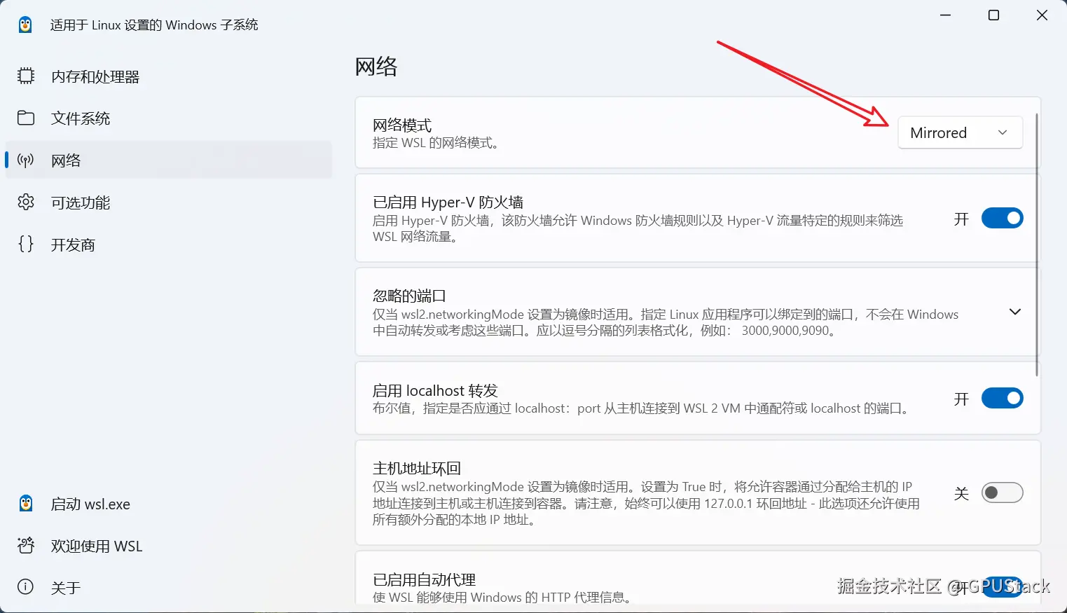Go to the 可选功能 page
The image size is (1067, 613).
click(x=168, y=202)
